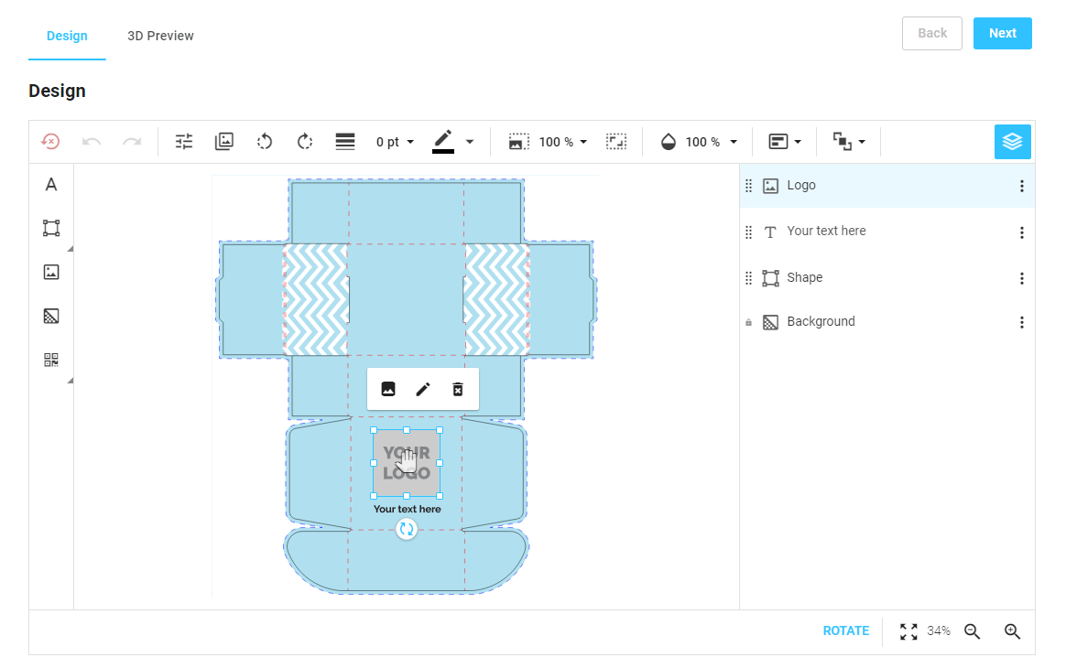Click the border color pencil swatch
This screenshot has width=1066, height=668.
[x=443, y=141]
